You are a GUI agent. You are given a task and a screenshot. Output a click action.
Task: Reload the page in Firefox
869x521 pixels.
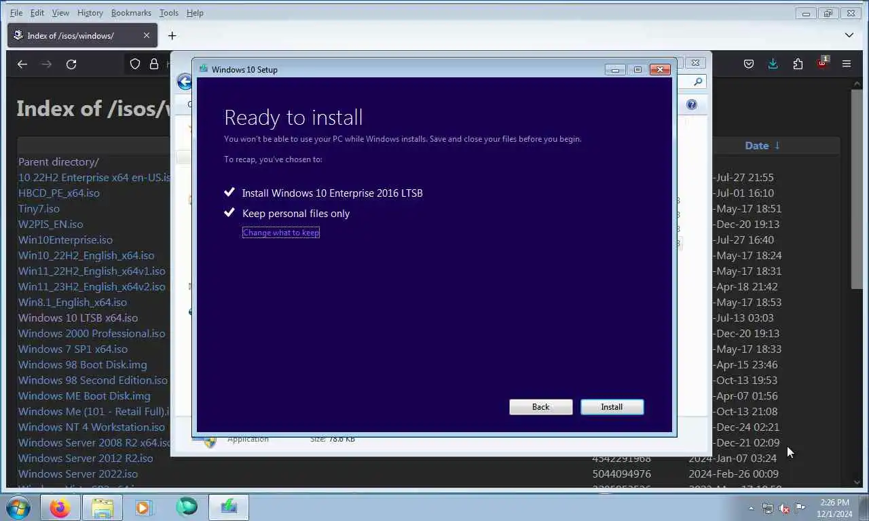click(71, 64)
